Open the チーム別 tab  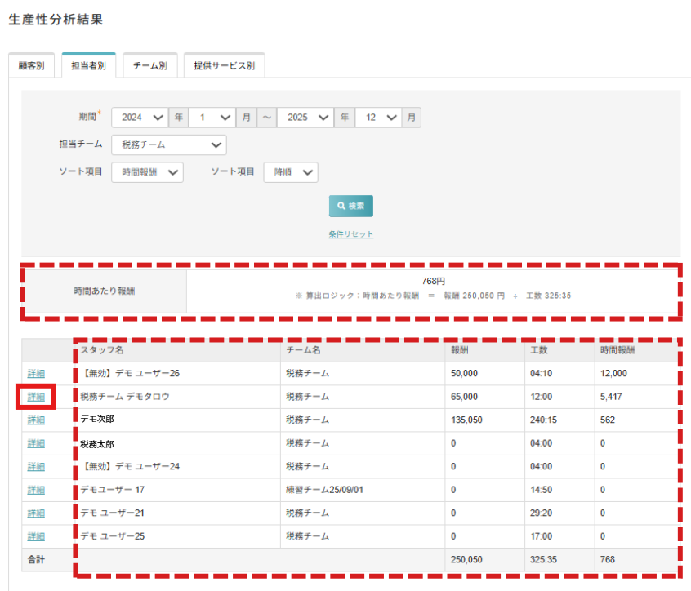(149, 66)
